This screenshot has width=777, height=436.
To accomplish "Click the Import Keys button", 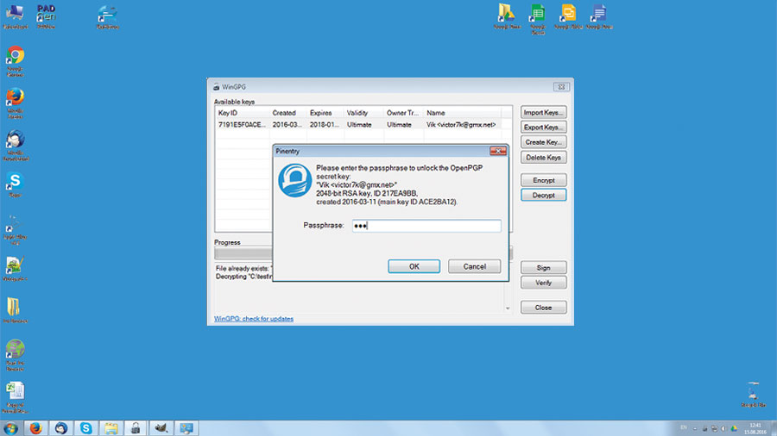I will coord(543,112).
